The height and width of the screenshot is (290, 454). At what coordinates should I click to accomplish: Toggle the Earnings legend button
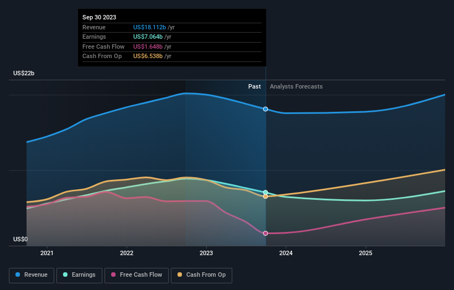pyautogui.click(x=79, y=275)
